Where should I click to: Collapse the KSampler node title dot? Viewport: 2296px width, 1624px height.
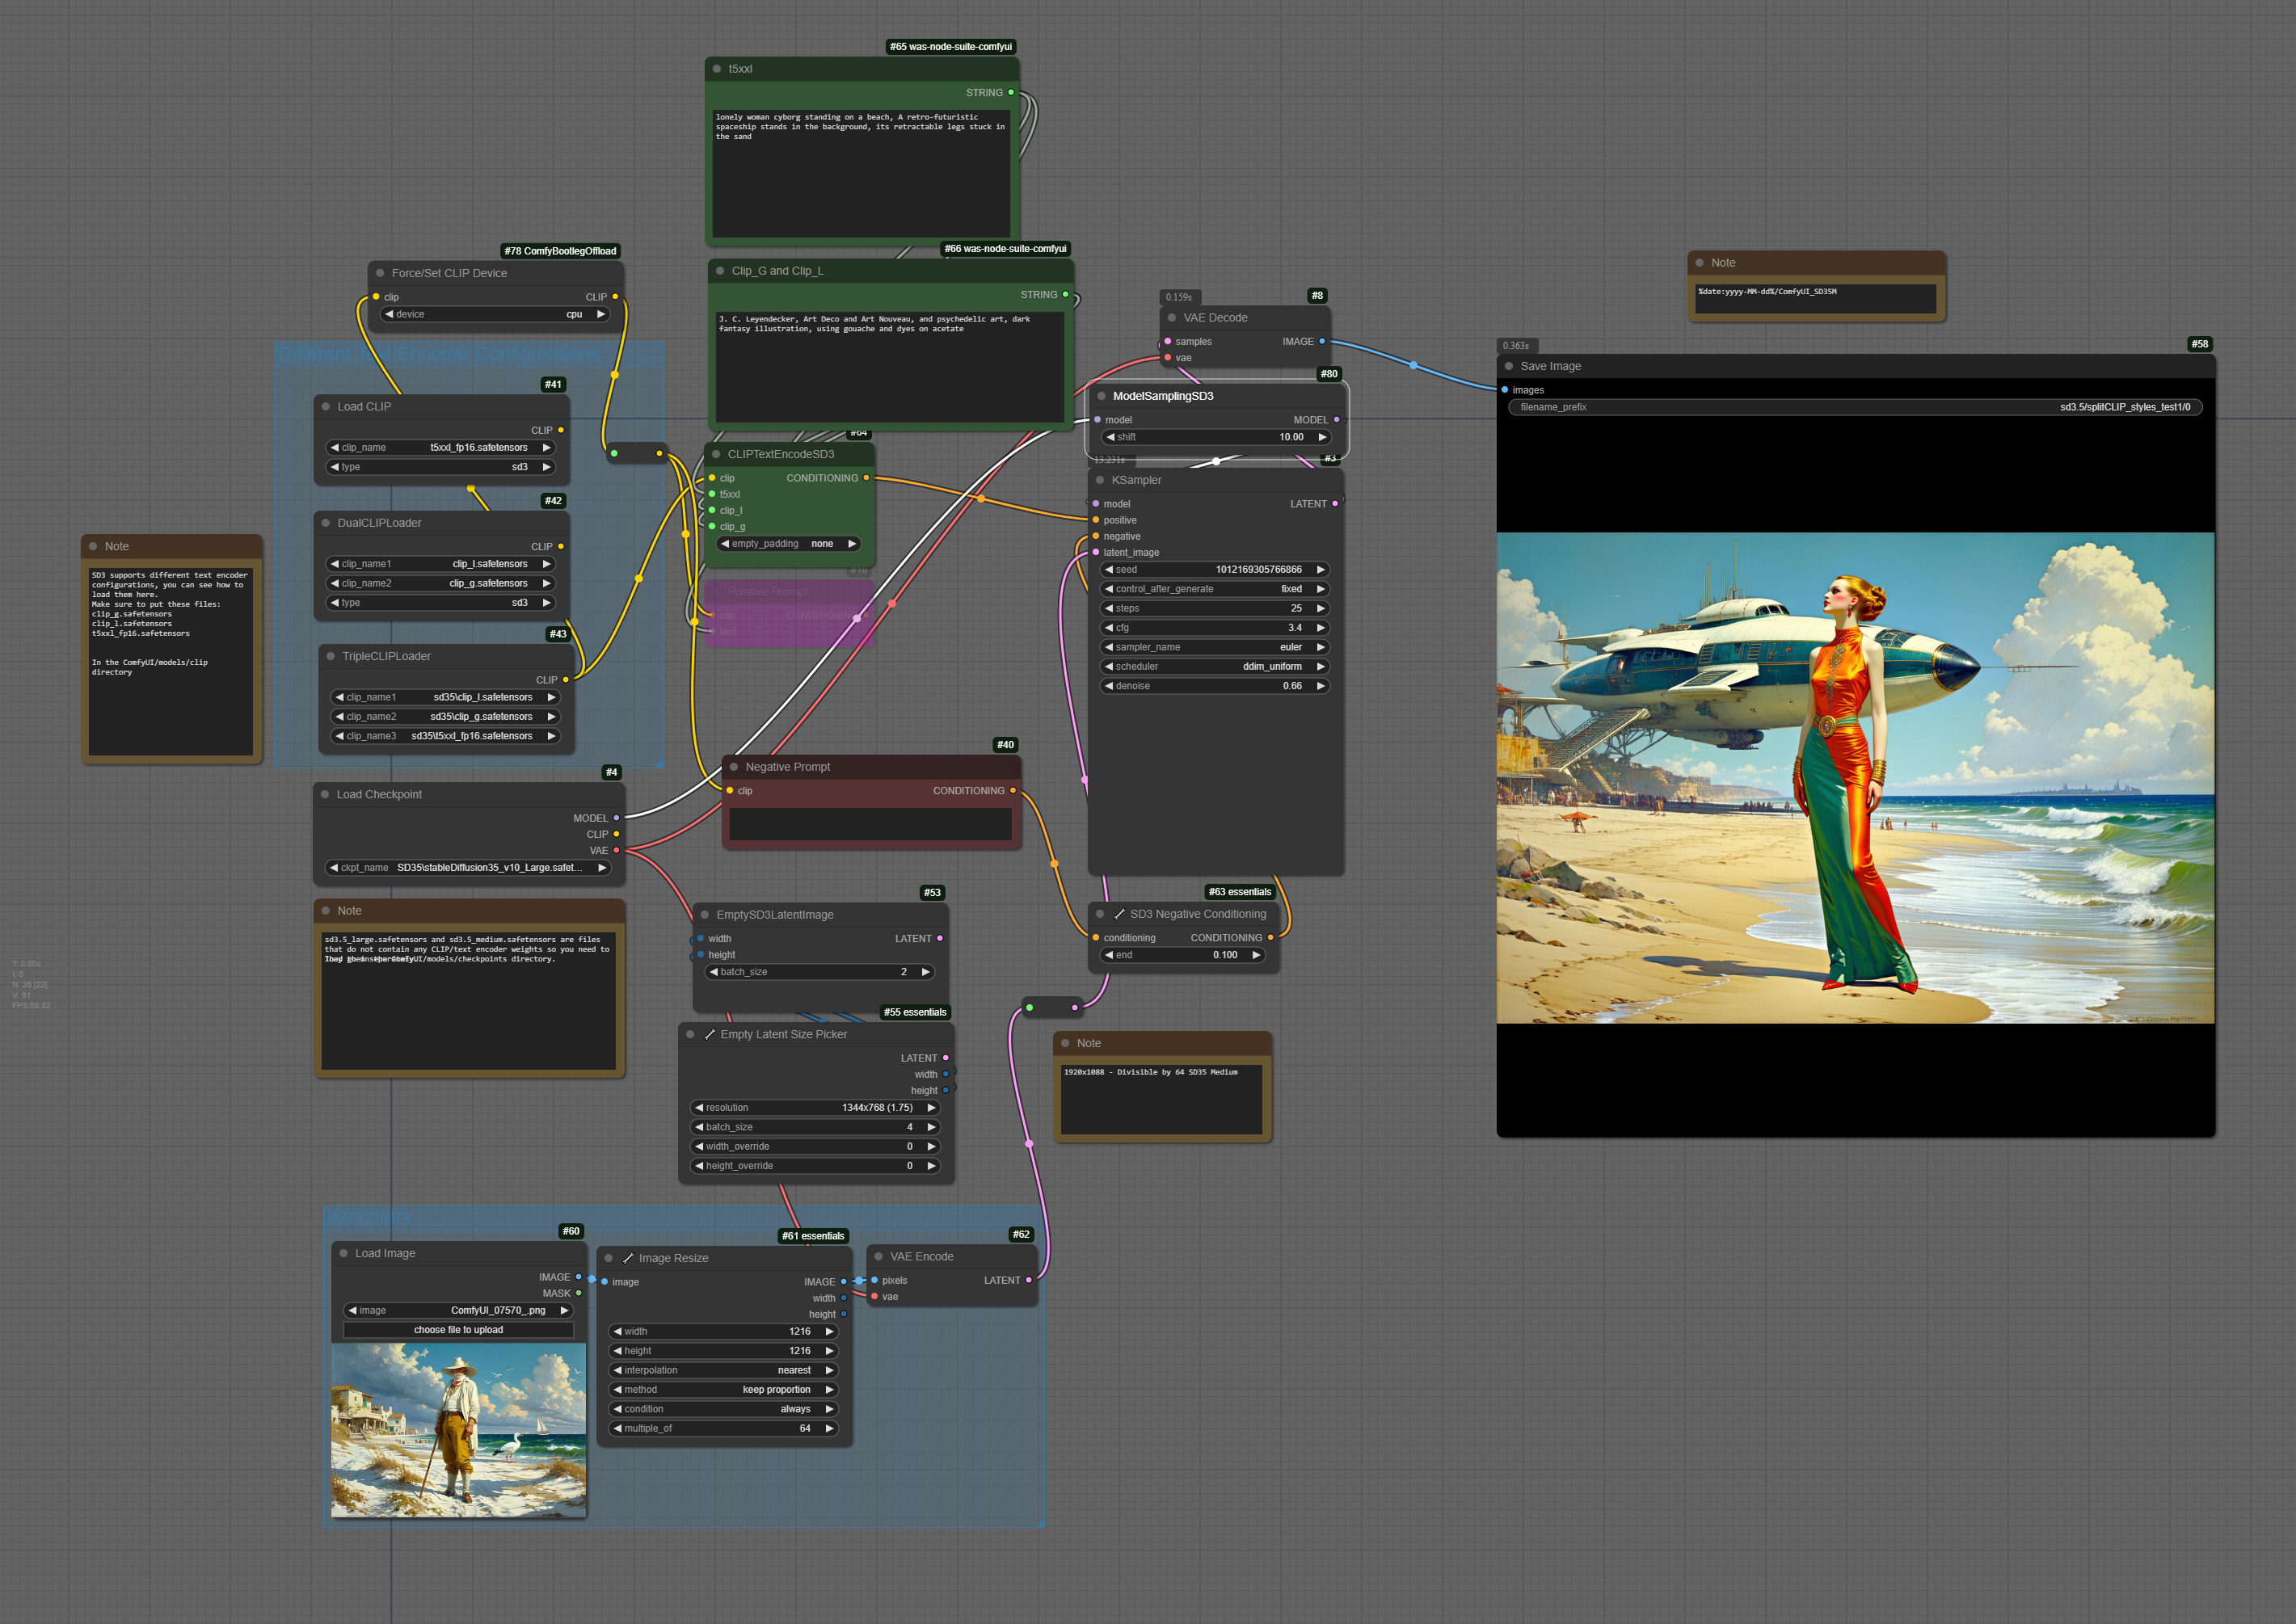coord(1100,480)
